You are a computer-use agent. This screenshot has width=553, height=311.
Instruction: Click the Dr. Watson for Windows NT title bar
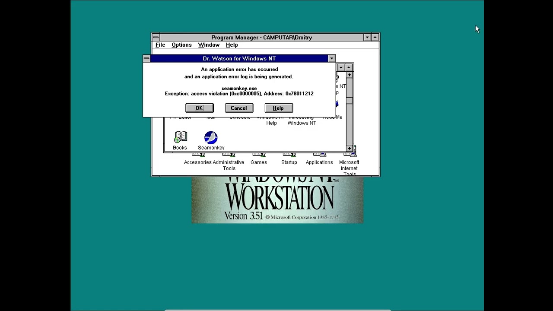239,58
